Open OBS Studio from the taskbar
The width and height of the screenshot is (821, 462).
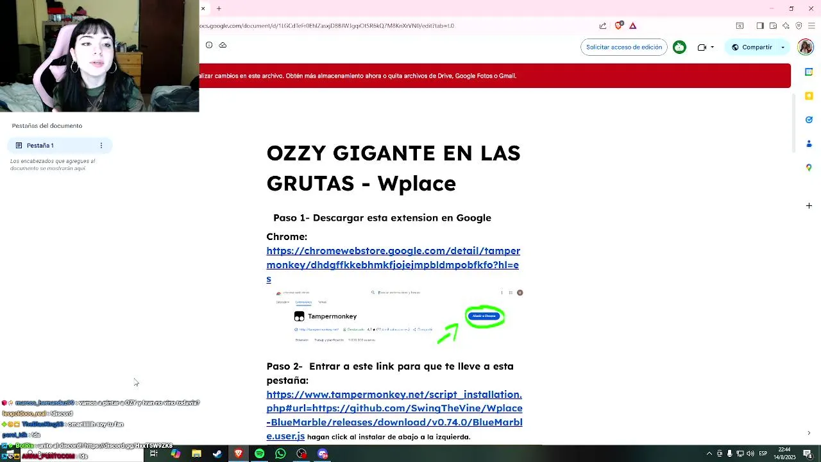coord(301,454)
